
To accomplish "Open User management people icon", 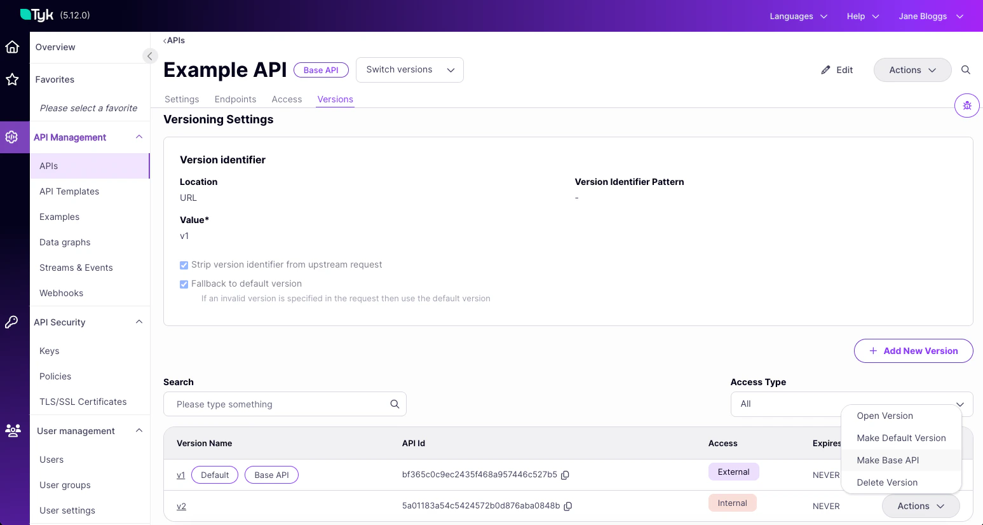I will [x=13, y=431].
